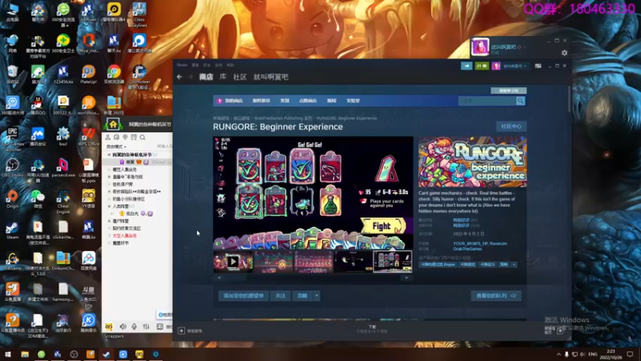The width and height of the screenshot is (641, 361).
Task: Add RUNGORE to your wishlist
Action: pyautogui.click(x=244, y=295)
